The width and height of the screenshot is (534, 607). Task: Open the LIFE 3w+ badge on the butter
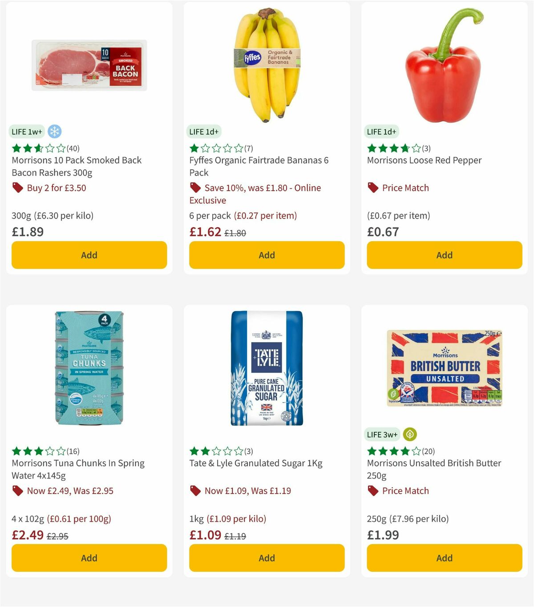382,435
